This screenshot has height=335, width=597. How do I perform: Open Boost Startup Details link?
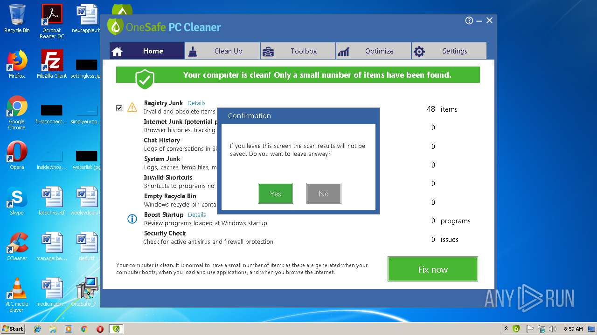pyautogui.click(x=197, y=214)
